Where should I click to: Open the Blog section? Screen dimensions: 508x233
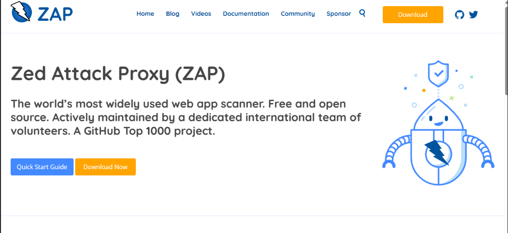(x=173, y=14)
